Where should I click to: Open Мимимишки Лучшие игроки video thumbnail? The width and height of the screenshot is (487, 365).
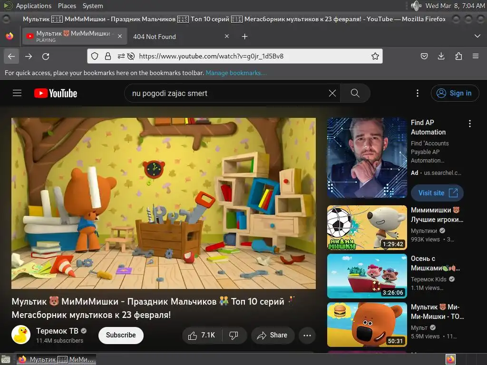tap(367, 228)
